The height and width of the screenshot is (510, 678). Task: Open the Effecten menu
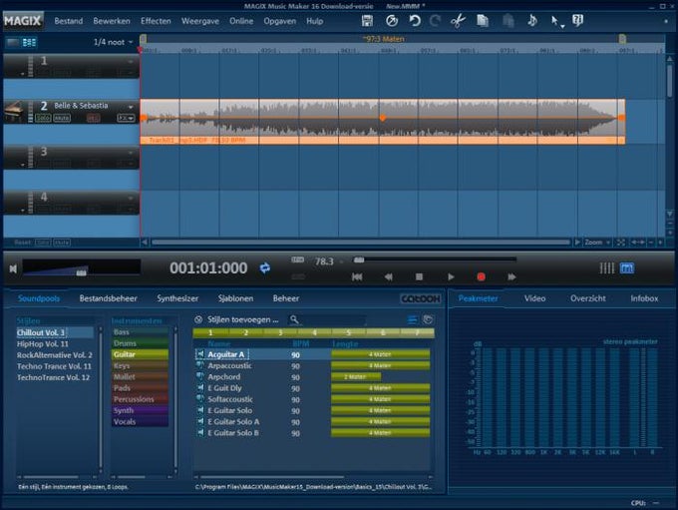156,21
